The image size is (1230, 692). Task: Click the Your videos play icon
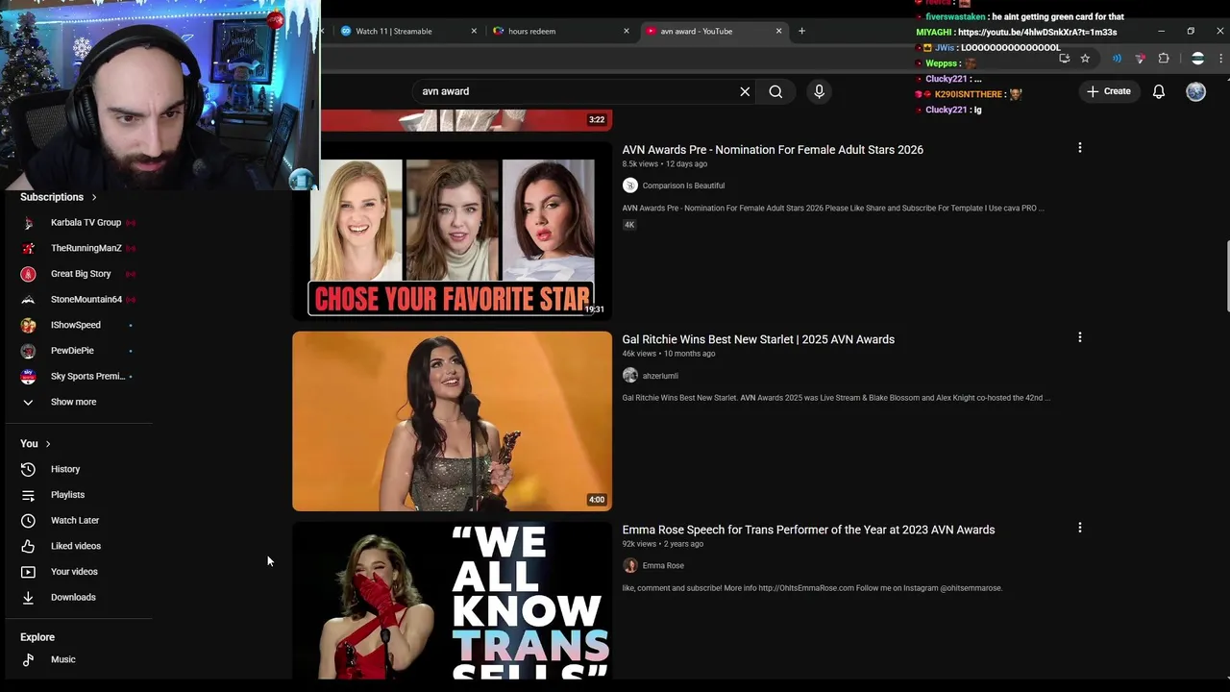(x=28, y=572)
